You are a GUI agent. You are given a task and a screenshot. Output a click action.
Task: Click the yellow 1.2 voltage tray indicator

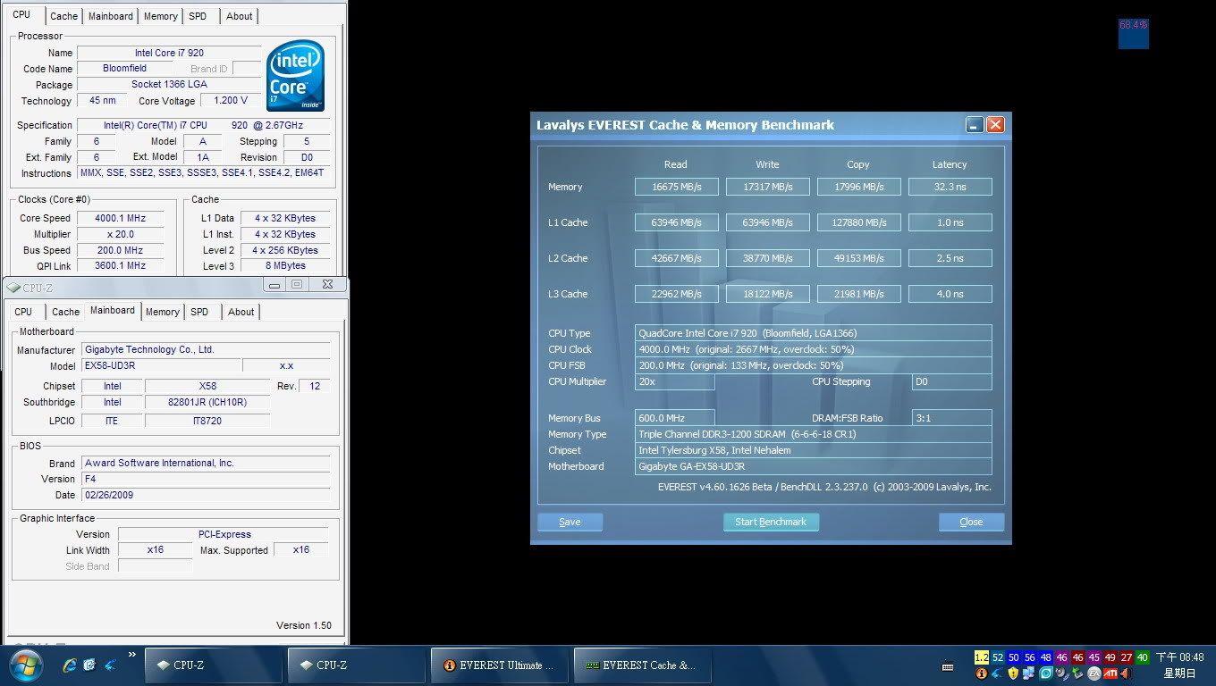(x=982, y=657)
